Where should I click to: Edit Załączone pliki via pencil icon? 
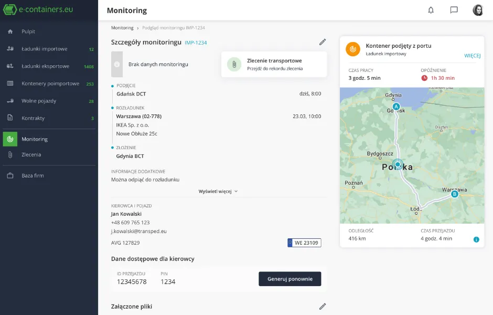click(323, 306)
